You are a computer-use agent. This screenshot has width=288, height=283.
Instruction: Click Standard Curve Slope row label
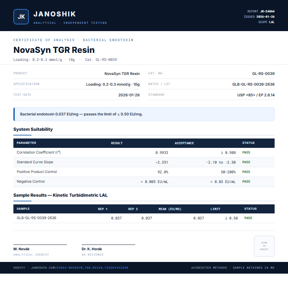(35, 162)
